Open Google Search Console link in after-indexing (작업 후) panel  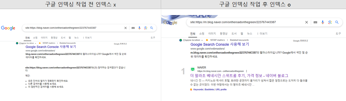click(220, 44)
